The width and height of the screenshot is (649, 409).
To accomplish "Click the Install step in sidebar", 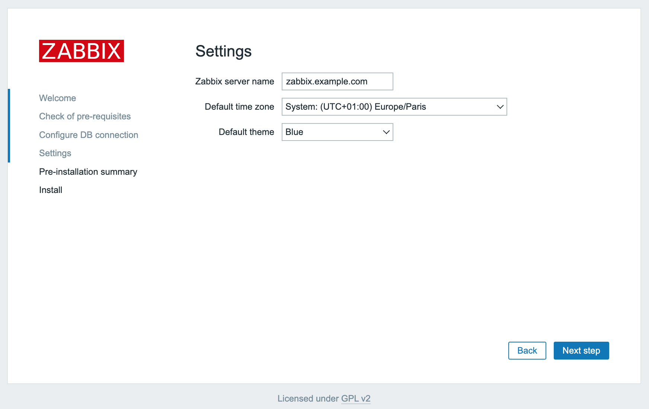I will pyautogui.click(x=51, y=190).
